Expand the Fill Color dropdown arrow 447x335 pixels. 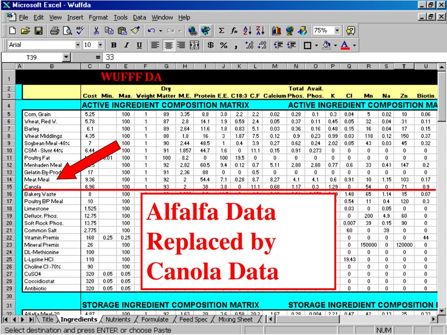[x=336, y=45]
